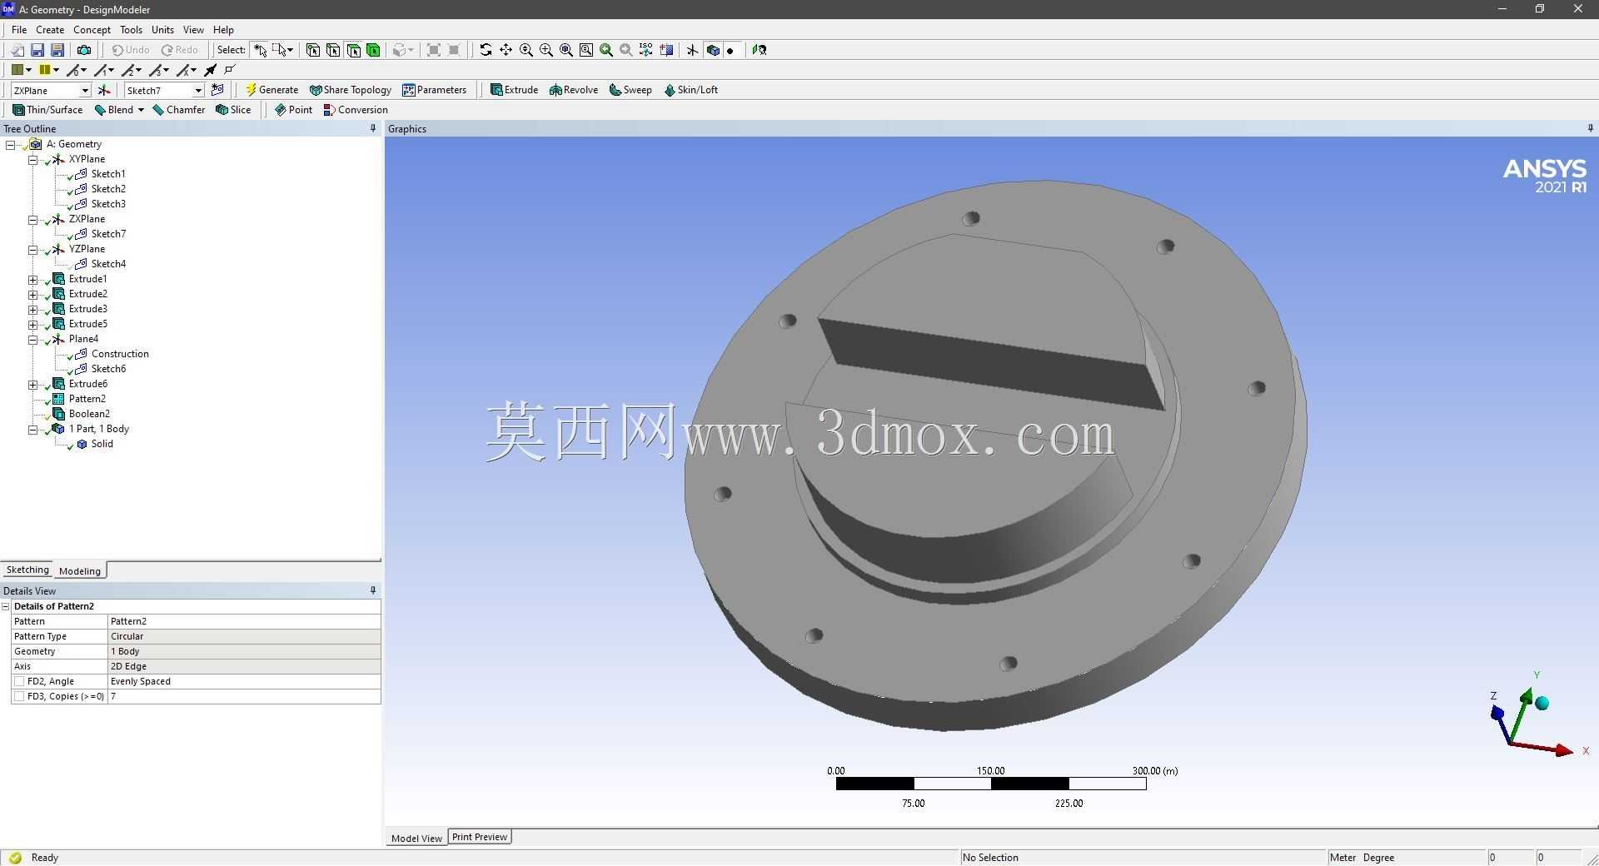
Task: Open the Tools menu
Action: (x=131, y=29)
